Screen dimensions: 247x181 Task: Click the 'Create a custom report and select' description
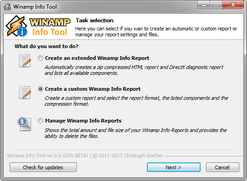(x=136, y=101)
